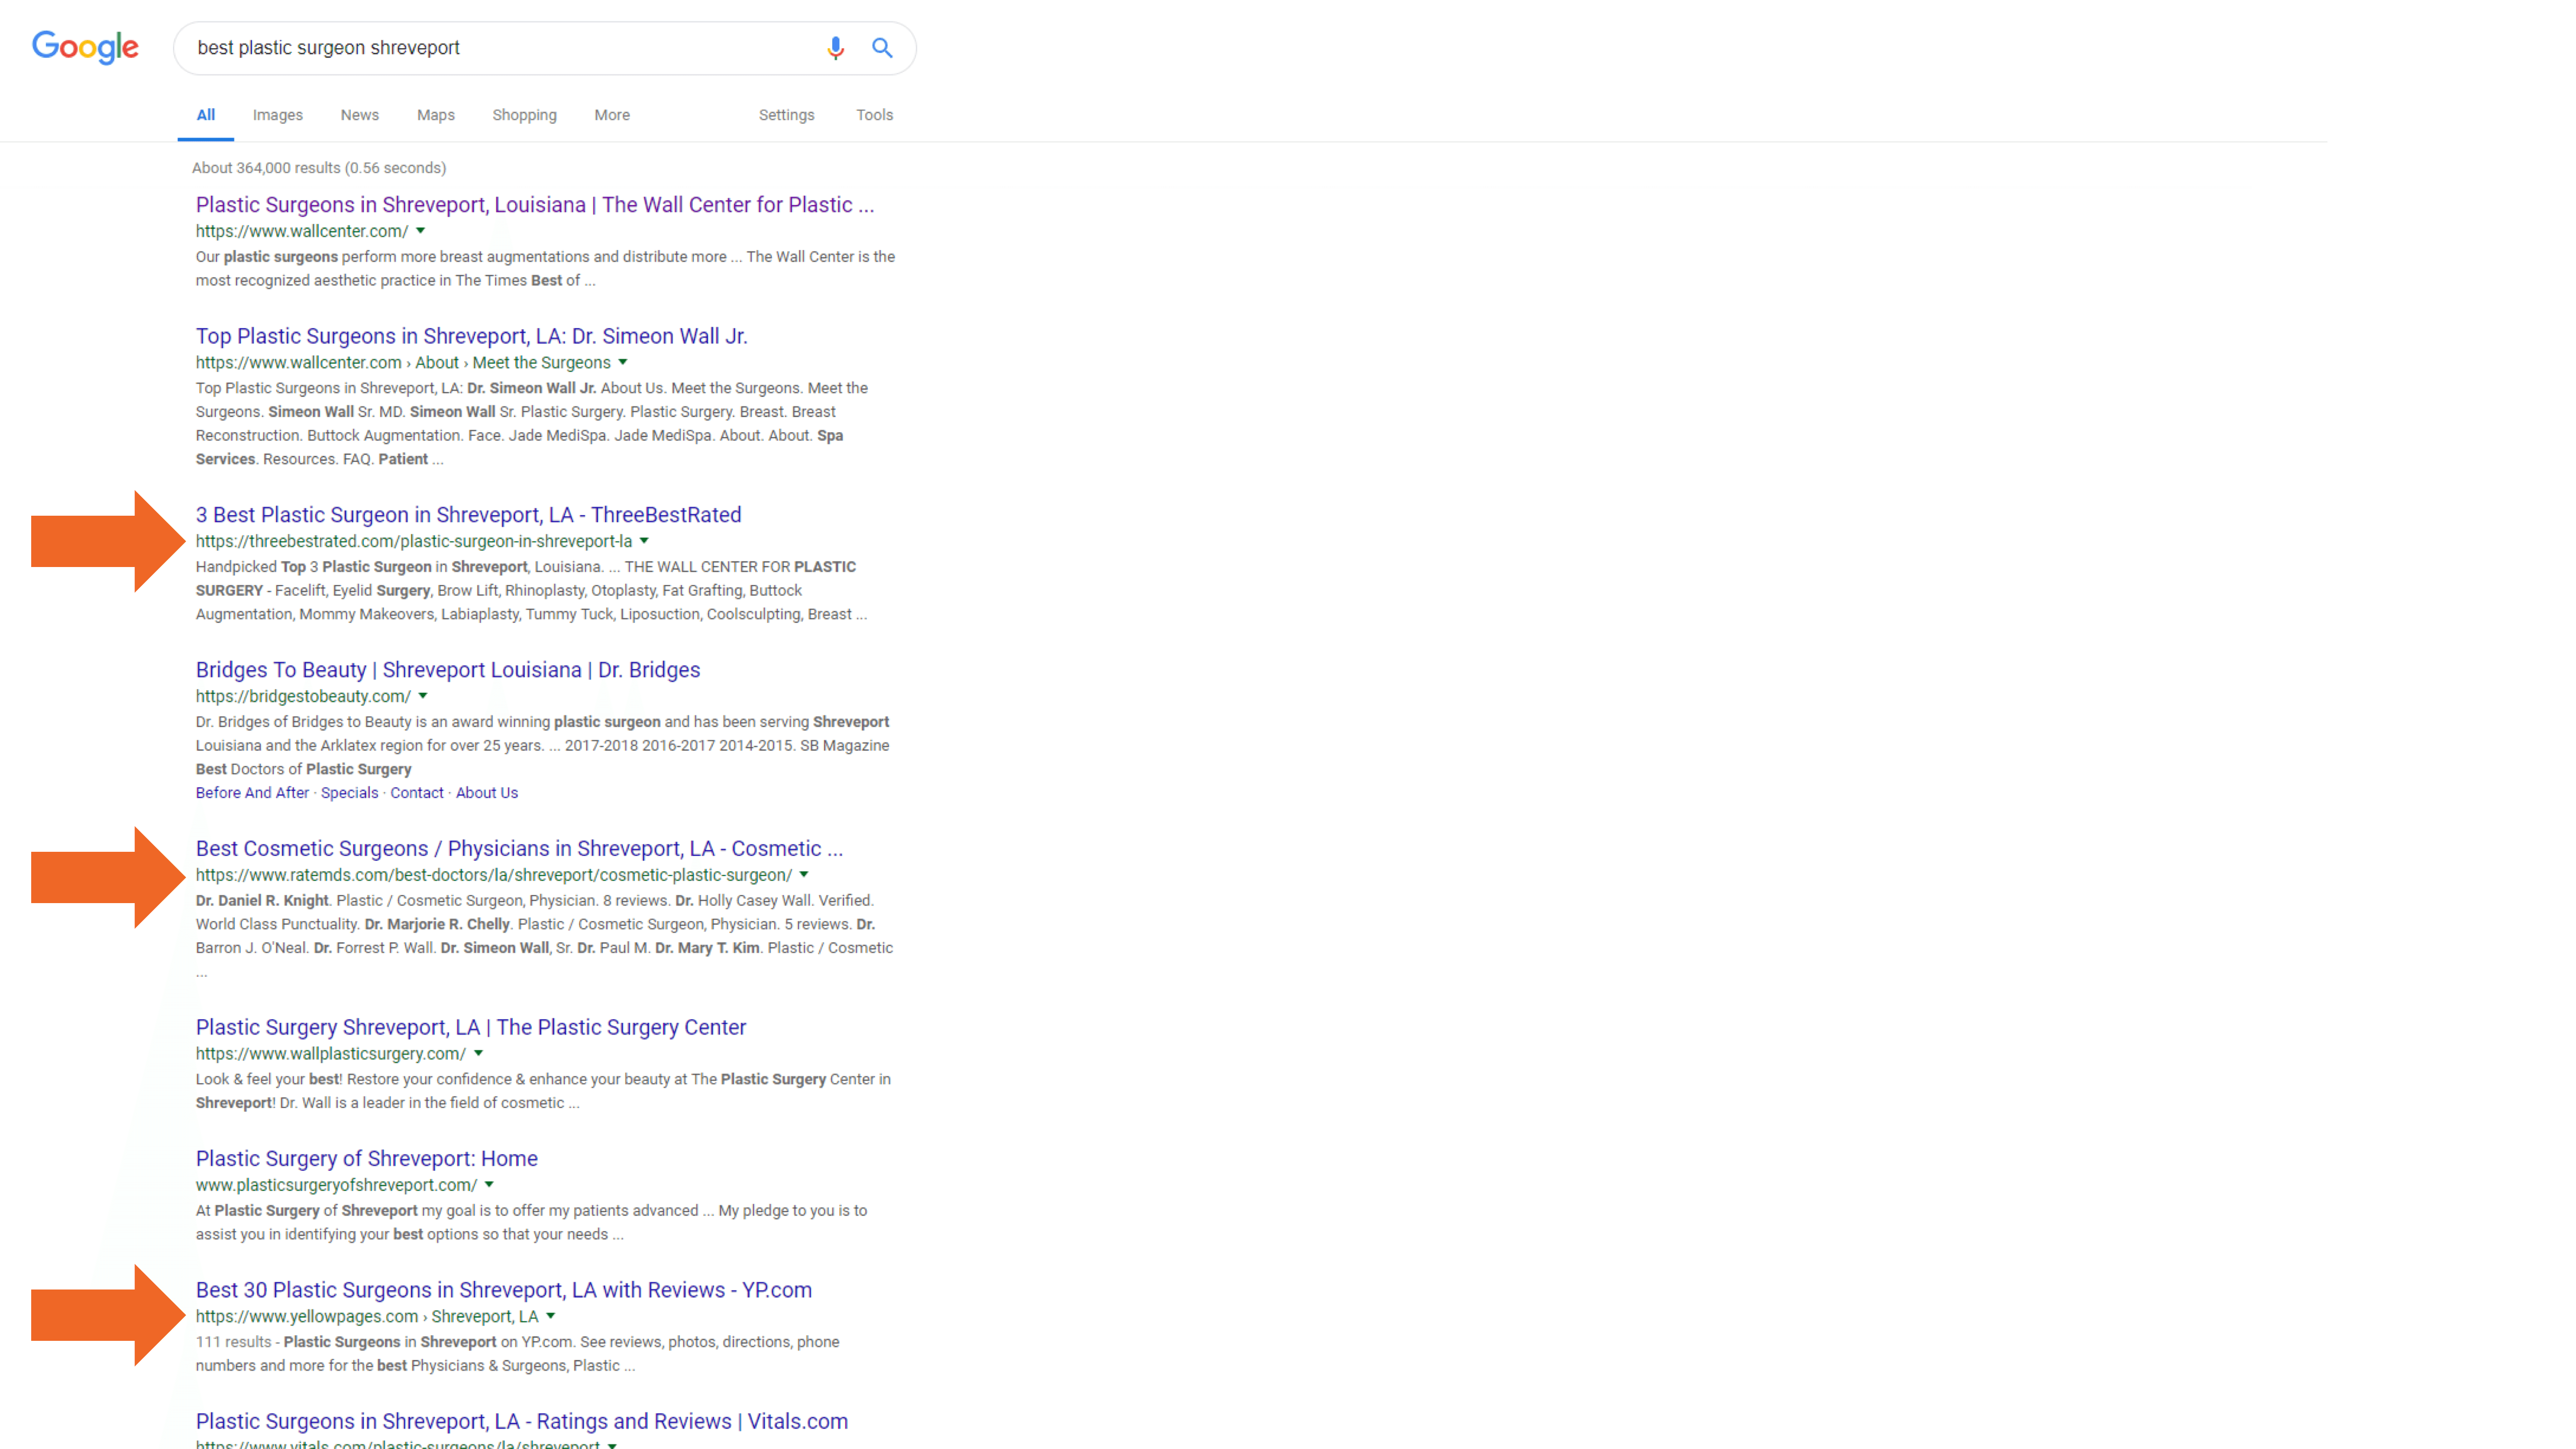
Task: Click the 'About 364,000 results (0.56 seconds)' text
Action: [319, 168]
